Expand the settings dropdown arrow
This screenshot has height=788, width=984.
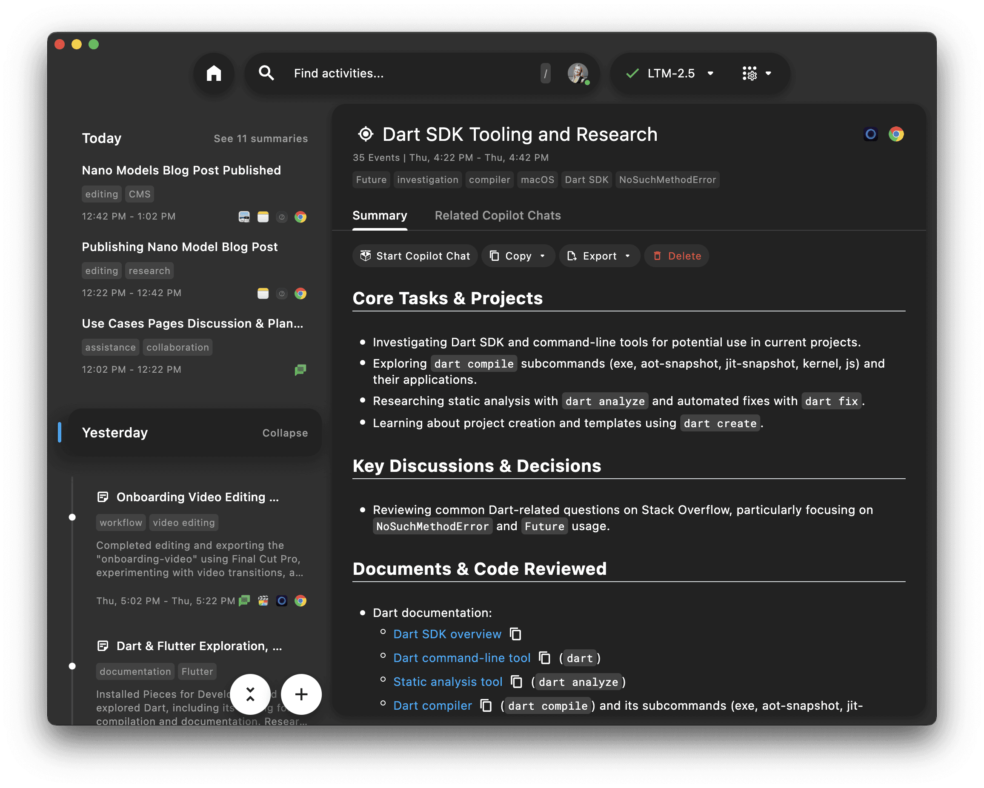point(769,73)
